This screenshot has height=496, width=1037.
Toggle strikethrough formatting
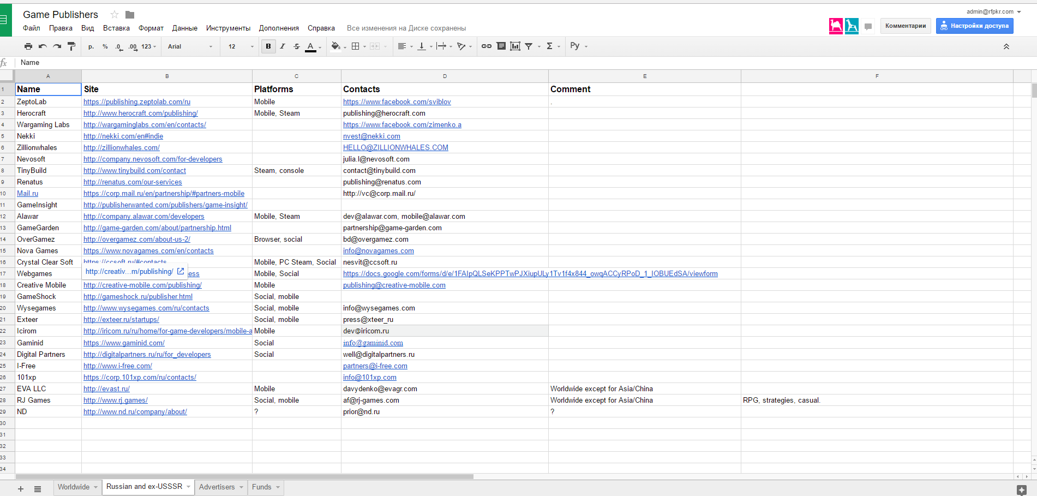(296, 46)
